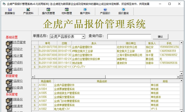
Task: Select row number 4 header in quote table
Action: pos(35,59)
